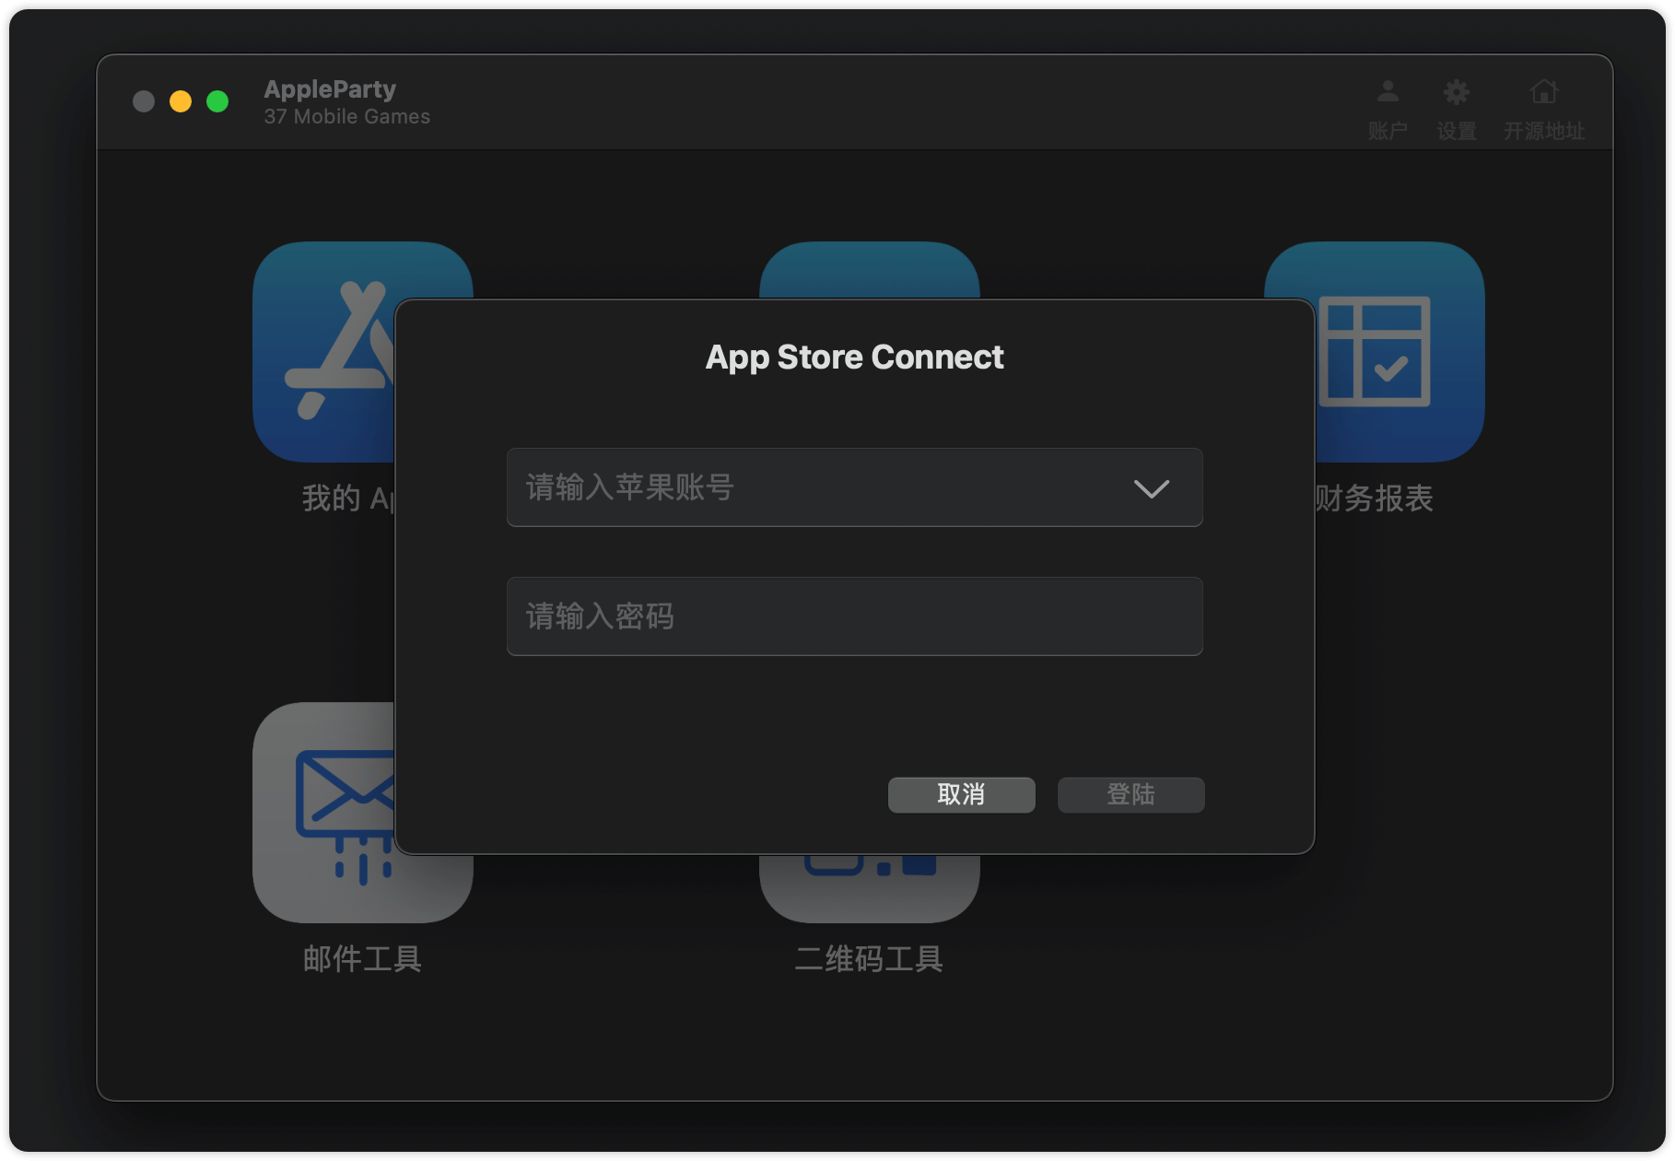Viewport: 1675px width, 1161px height.
Task: Open the 二维码工具 QR code icon
Action: pyautogui.click(x=869, y=888)
